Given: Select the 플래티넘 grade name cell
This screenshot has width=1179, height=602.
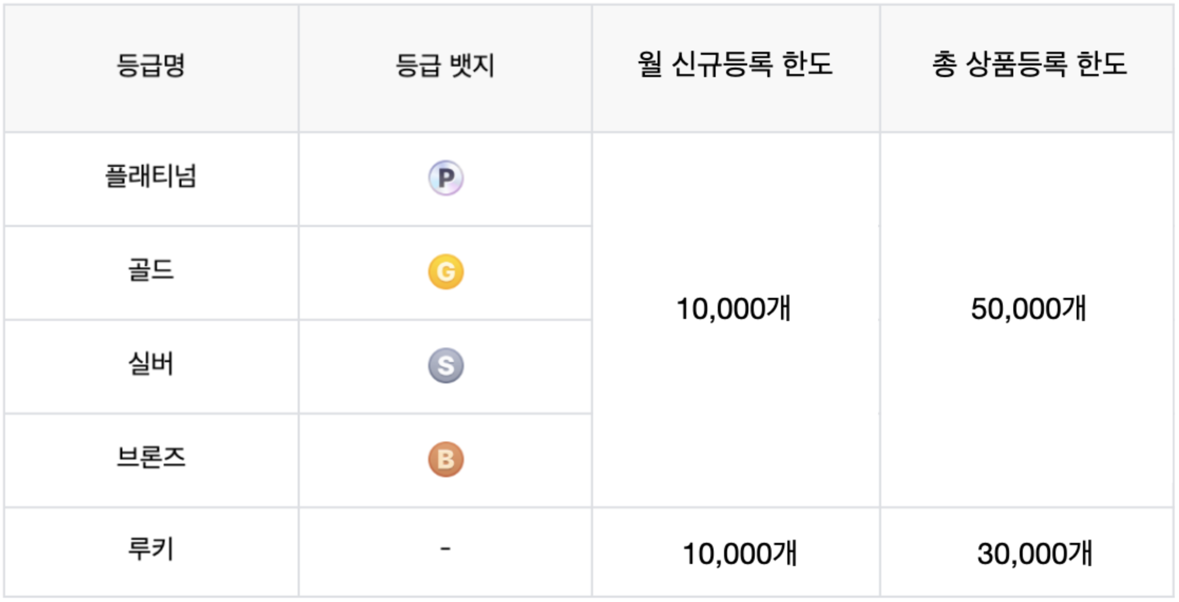Looking at the screenshot, I should coord(151,179).
